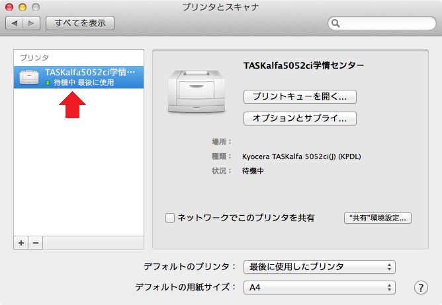Minimize window with yellow button
The image size is (442, 305).
tap(22, 7)
